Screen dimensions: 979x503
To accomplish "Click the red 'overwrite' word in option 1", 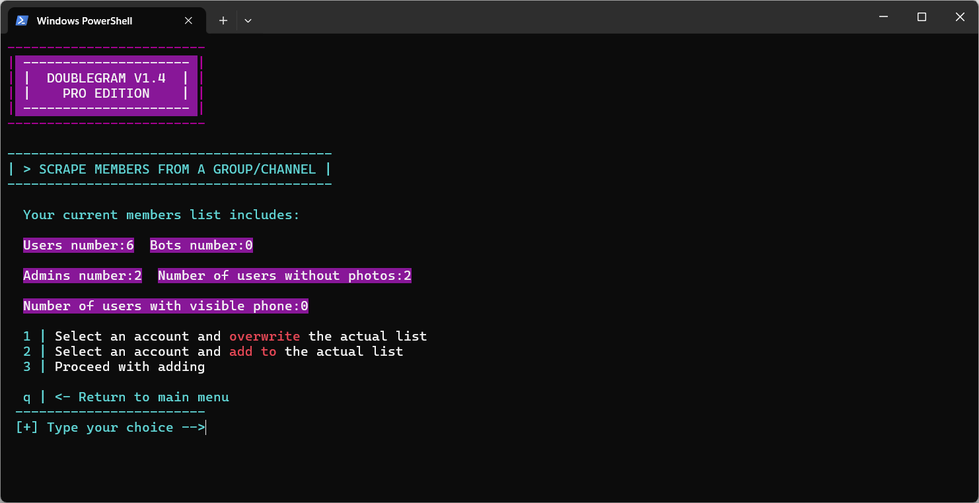I will (x=264, y=337).
